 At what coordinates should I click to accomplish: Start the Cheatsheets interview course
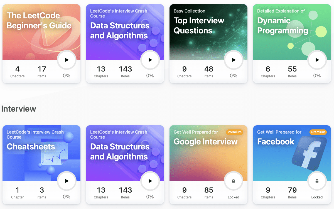(67, 181)
